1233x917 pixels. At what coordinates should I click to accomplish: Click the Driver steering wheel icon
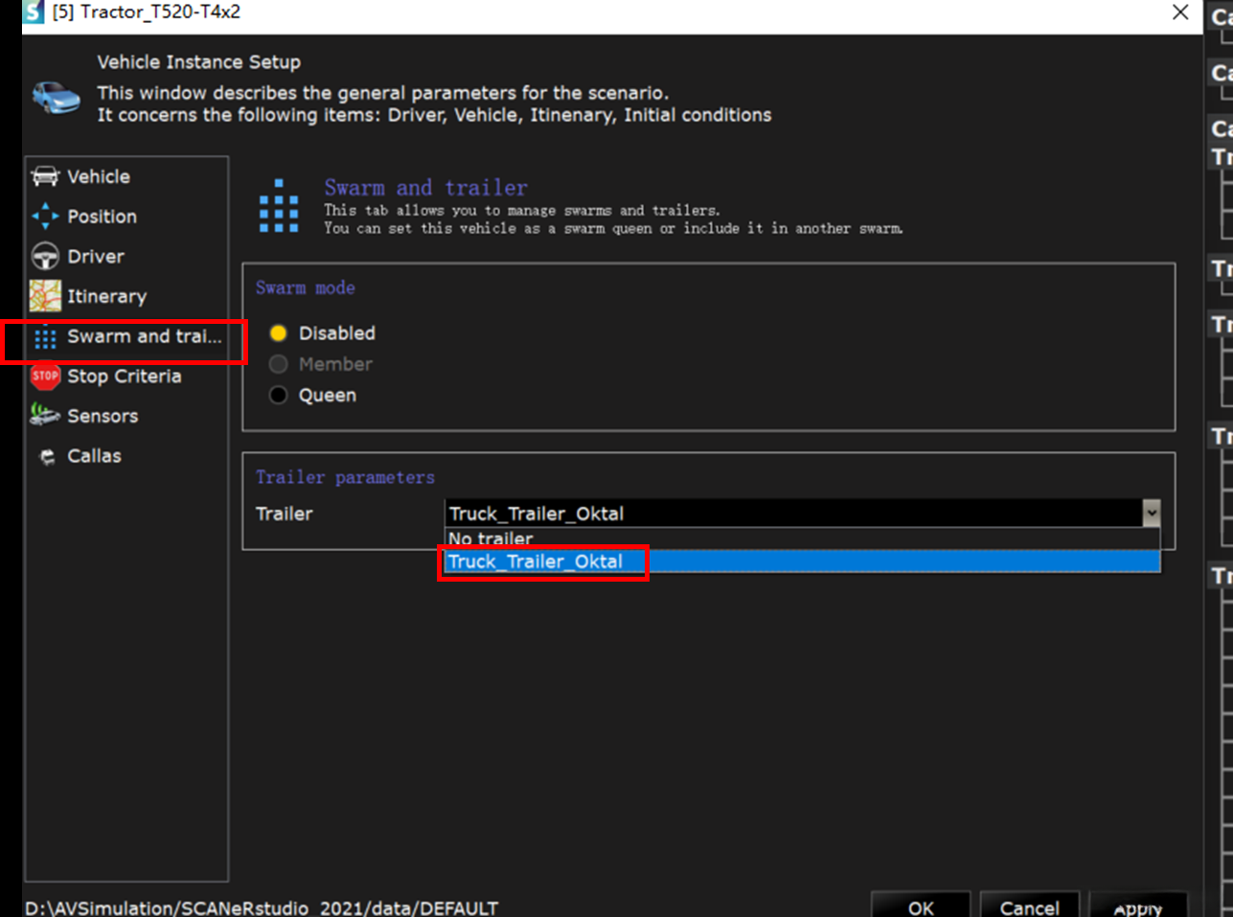pyautogui.click(x=45, y=257)
